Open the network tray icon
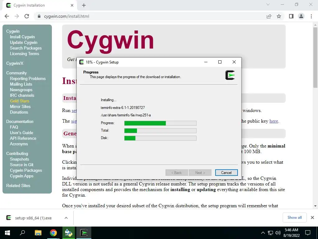318x239 pixels. (270, 233)
